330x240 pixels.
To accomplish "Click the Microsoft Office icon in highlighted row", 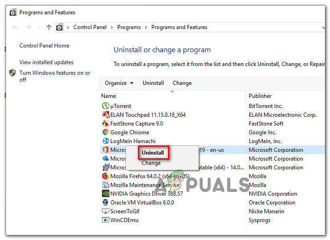I will (x=105, y=150).
